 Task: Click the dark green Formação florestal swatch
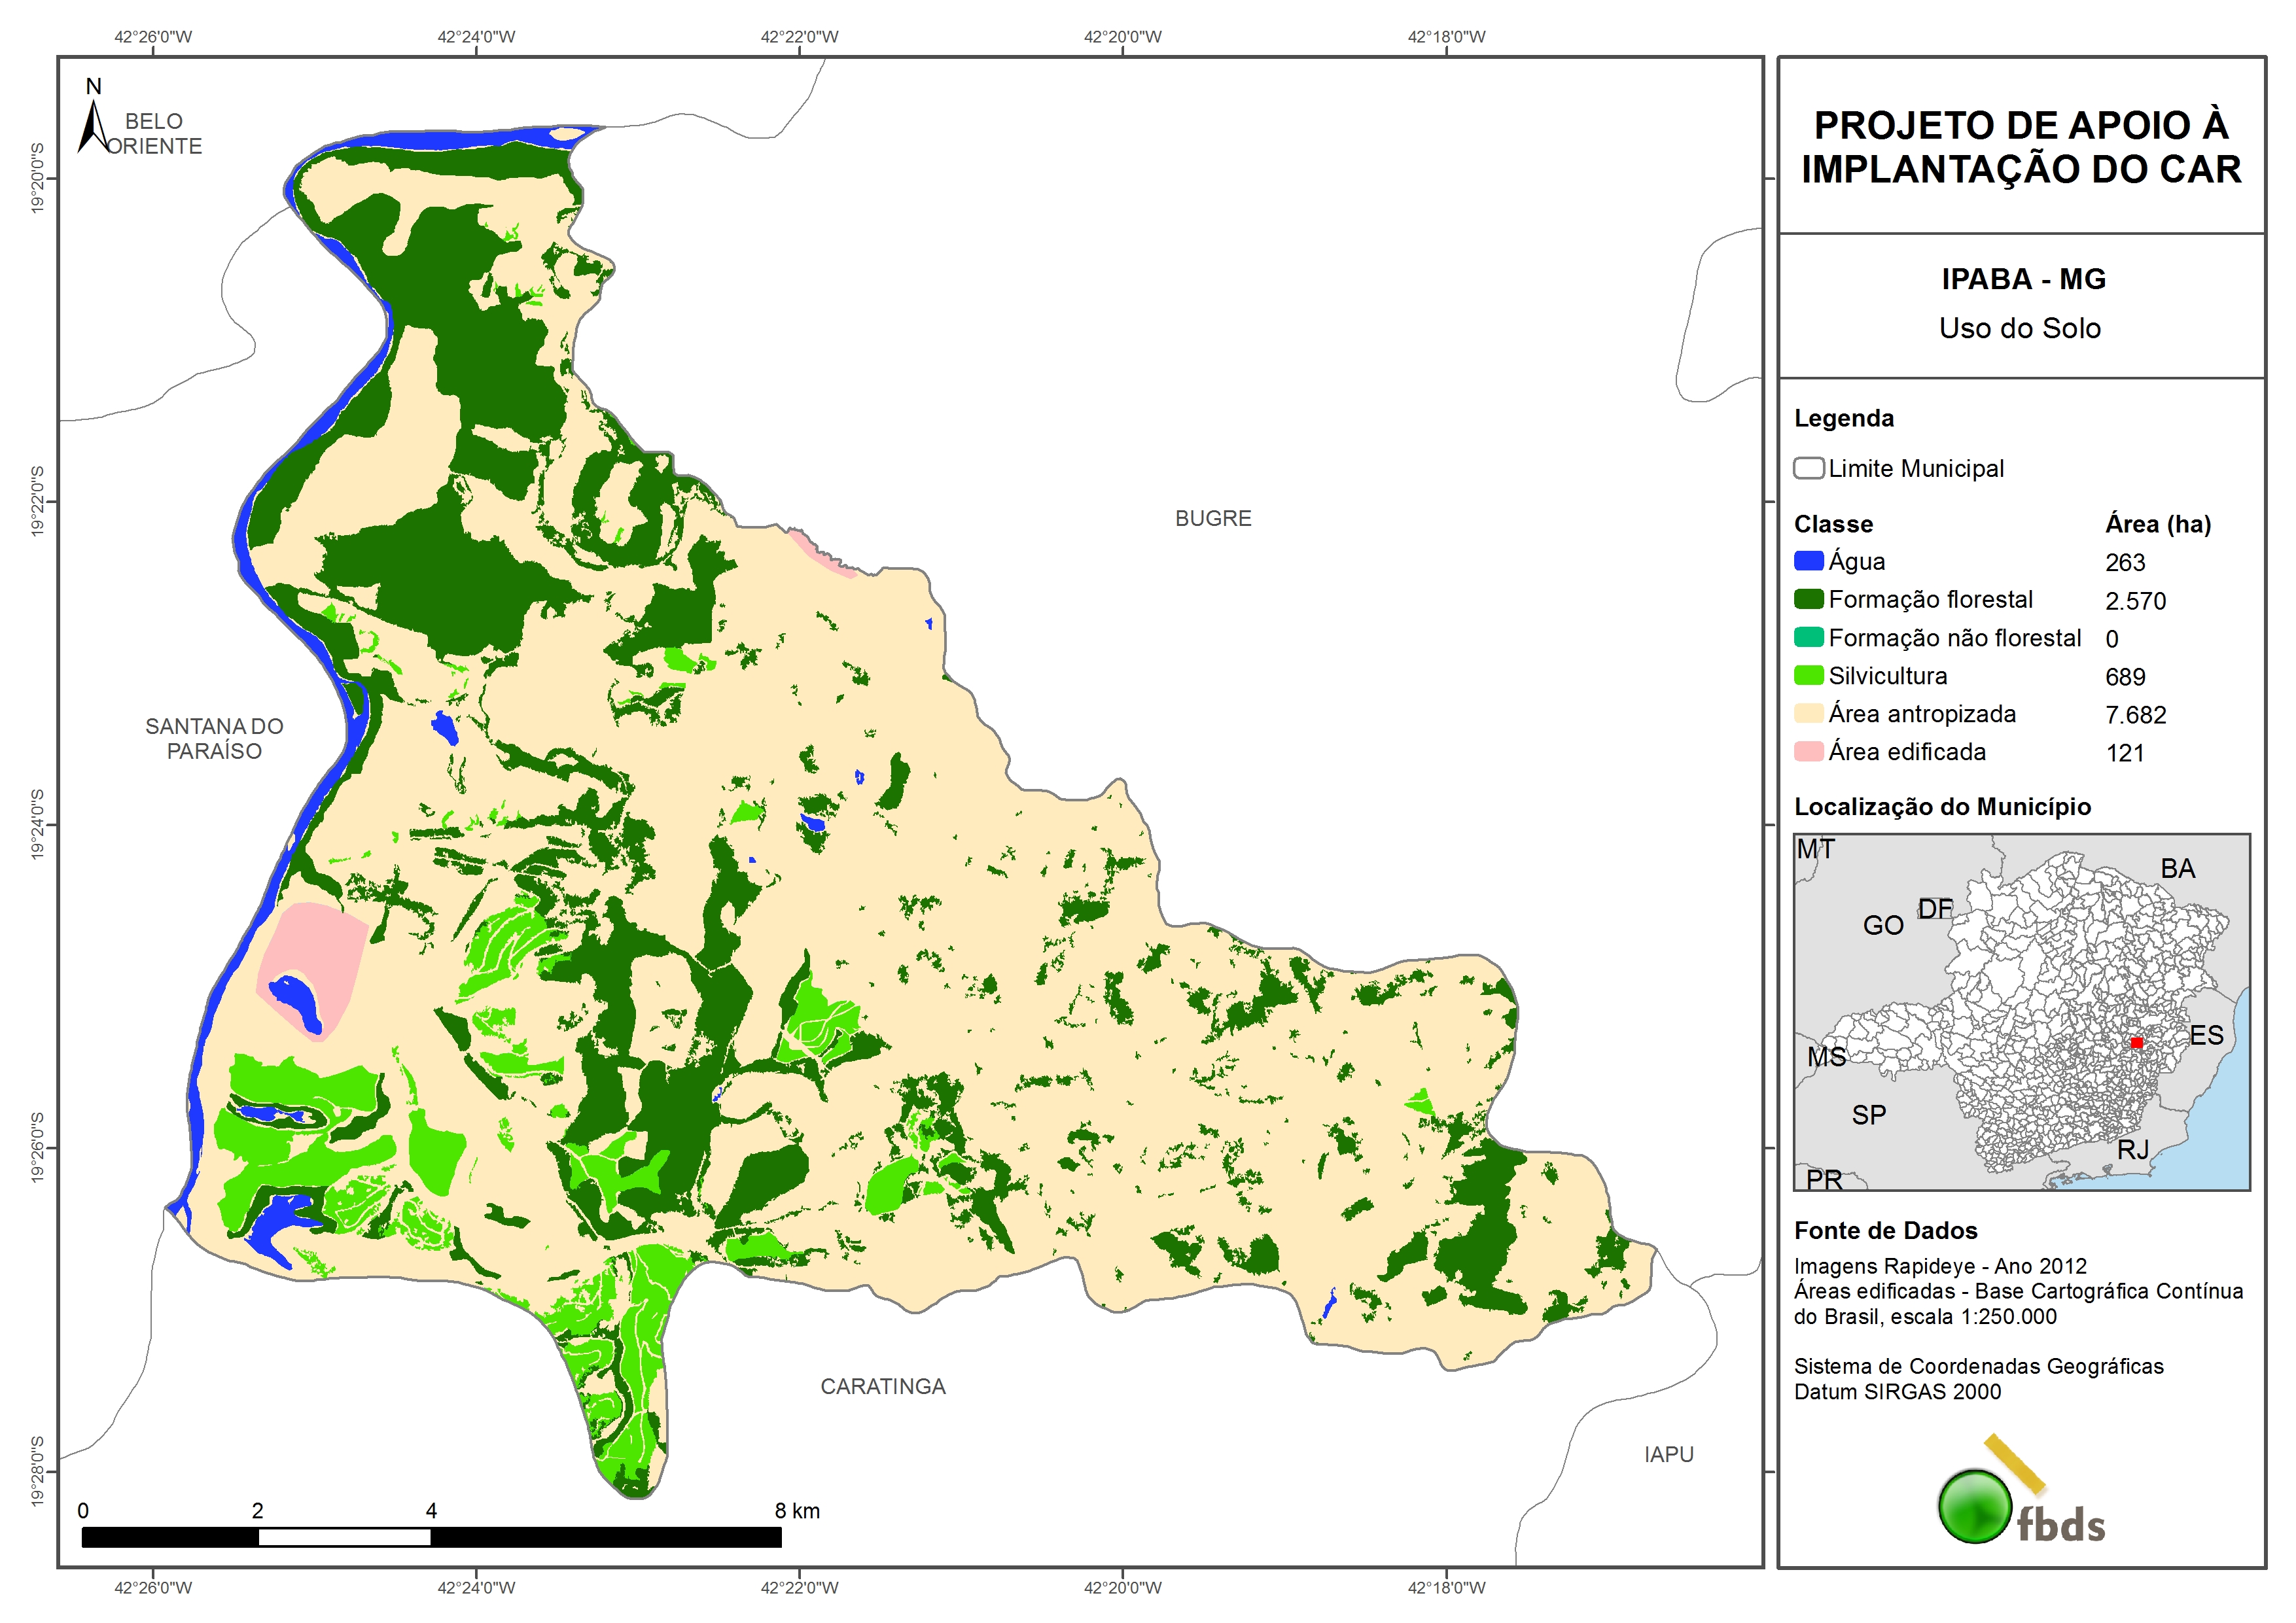[1808, 599]
